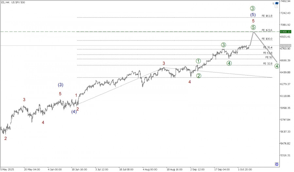Click the ES, H4: US SPX 500 chart title
The height and width of the screenshot is (172, 294).
pos(13,2)
